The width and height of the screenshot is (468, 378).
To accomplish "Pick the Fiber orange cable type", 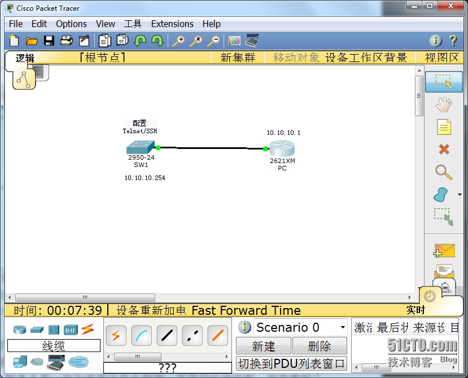I will pyautogui.click(x=217, y=336).
